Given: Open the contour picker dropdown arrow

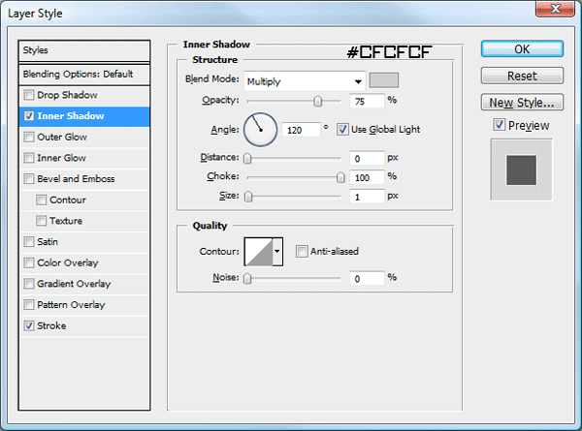Looking at the screenshot, I should (x=277, y=252).
